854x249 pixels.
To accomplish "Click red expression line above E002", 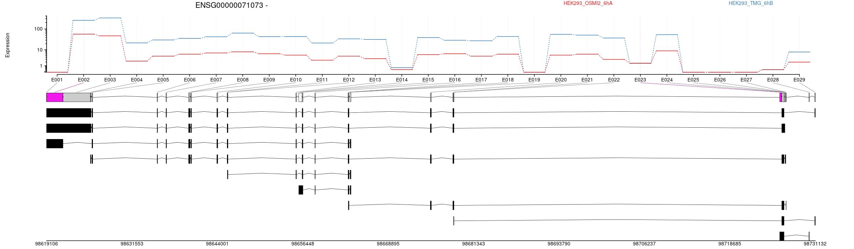I will coord(84,34).
